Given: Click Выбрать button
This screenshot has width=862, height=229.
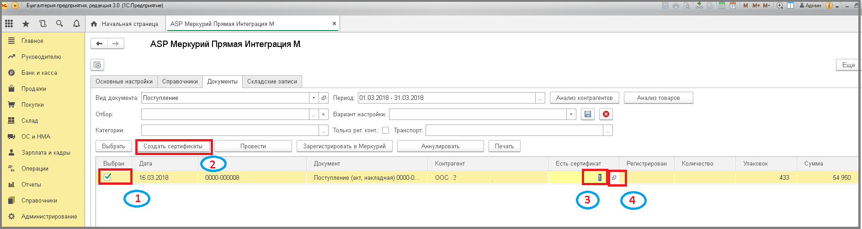Looking at the screenshot, I should click(113, 146).
